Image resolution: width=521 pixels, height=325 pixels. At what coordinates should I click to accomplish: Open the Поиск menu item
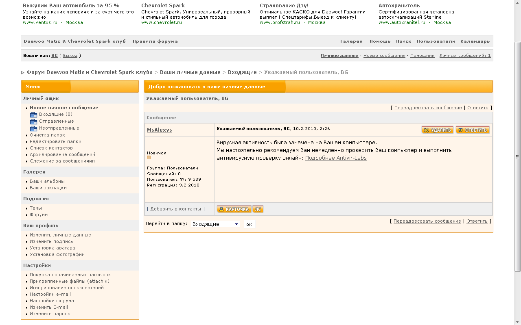click(x=403, y=41)
